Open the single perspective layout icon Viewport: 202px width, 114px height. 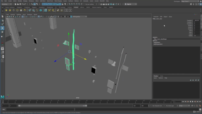[3, 49]
